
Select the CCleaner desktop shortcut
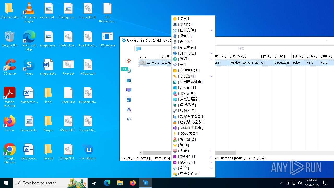tap(10, 67)
